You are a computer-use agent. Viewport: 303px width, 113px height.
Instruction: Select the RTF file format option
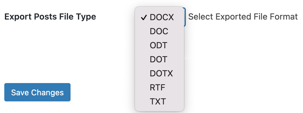(159, 88)
